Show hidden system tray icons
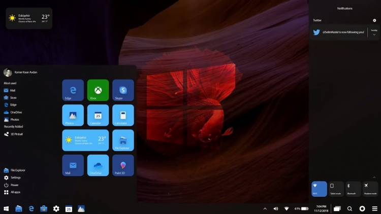Image resolution: width=381 pixels, height=214 pixels. coord(265,208)
